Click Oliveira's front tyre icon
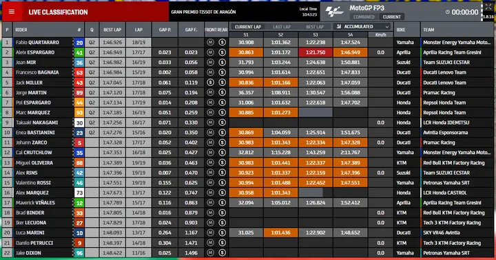Viewport: 496px width, 260px height. coord(210,163)
